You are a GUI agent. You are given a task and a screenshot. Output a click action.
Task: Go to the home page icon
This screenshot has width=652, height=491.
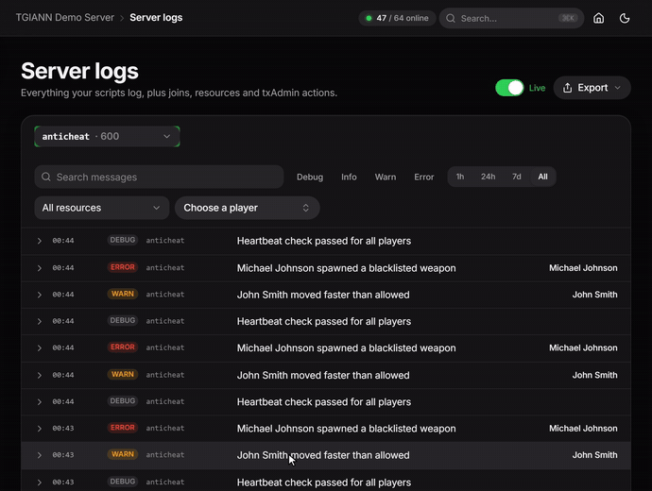(x=598, y=18)
